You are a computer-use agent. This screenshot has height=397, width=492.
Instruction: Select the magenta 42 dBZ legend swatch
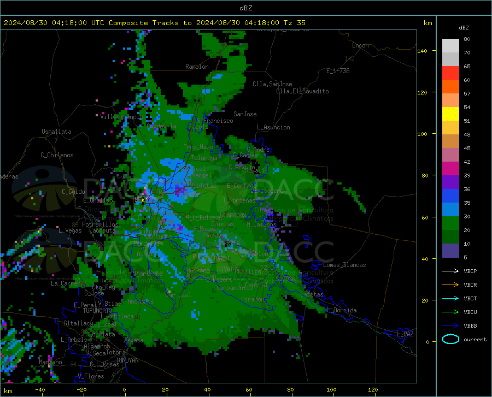coord(450,169)
